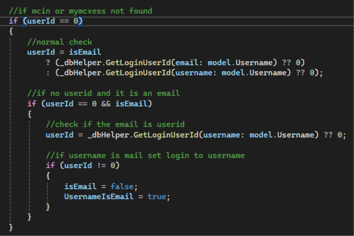This screenshot has width=354, height=236.
Task: Click the "//if no userid and it is an email" comment
Action: pos(103,93)
